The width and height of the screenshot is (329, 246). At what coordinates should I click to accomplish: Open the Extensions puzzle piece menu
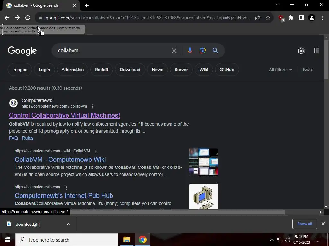click(x=291, y=18)
